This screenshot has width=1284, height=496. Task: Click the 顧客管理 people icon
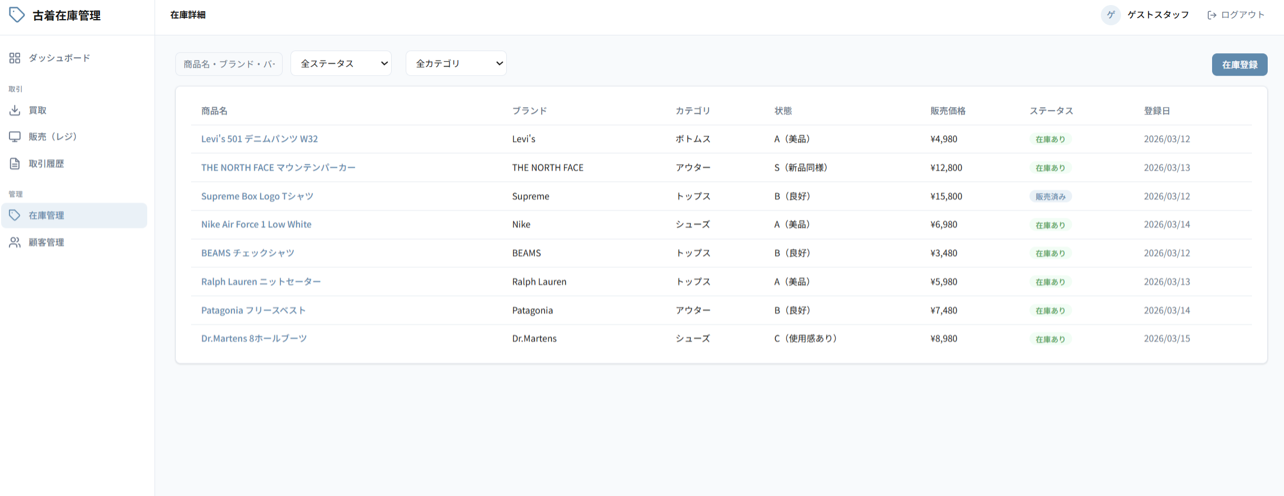pyautogui.click(x=15, y=242)
